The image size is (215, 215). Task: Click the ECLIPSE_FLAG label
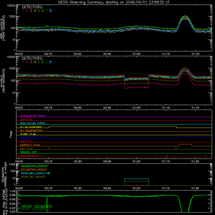[29, 138]
